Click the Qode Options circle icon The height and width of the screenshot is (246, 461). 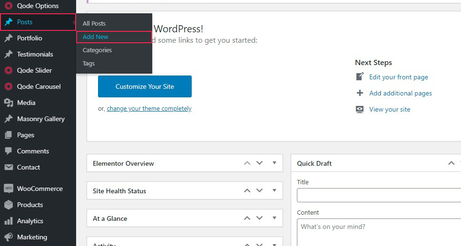coord(9,6)
